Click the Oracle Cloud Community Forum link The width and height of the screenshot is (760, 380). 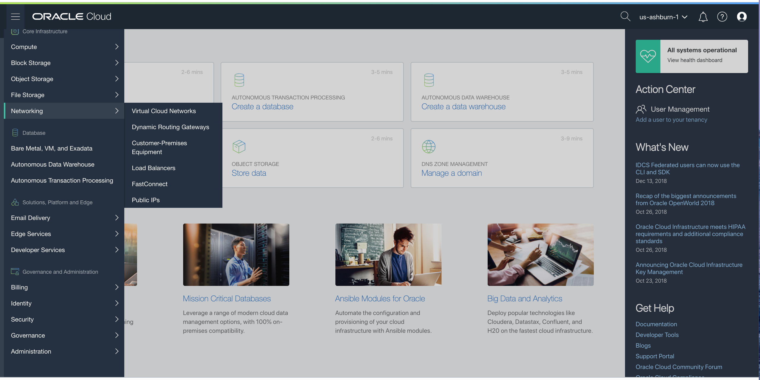(x=679, y=367)
